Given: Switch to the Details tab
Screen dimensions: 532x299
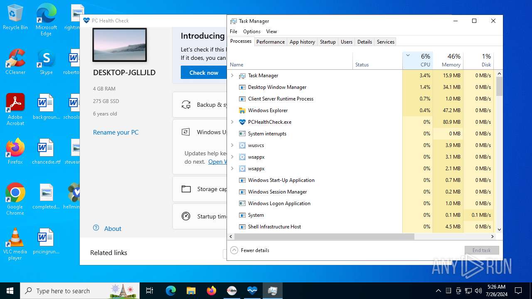Looking at the screenshot, I should [365, 42].
